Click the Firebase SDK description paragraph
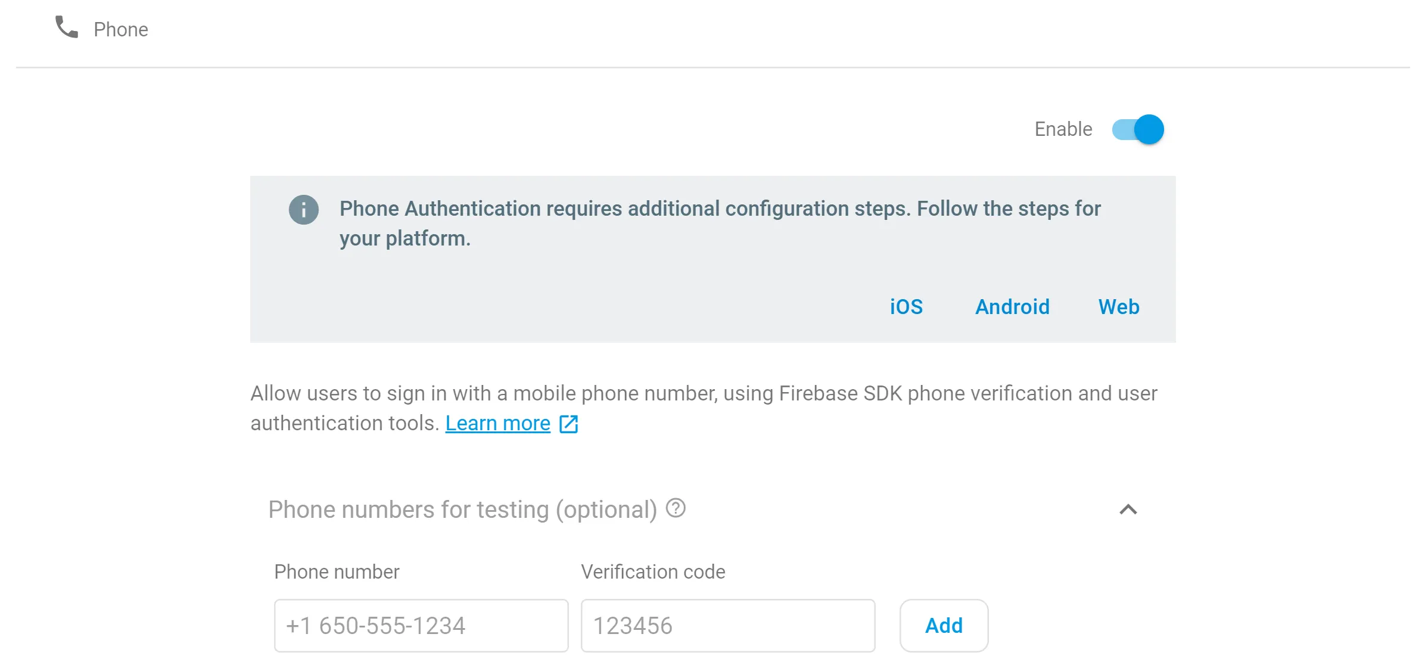 pos(703,394)
